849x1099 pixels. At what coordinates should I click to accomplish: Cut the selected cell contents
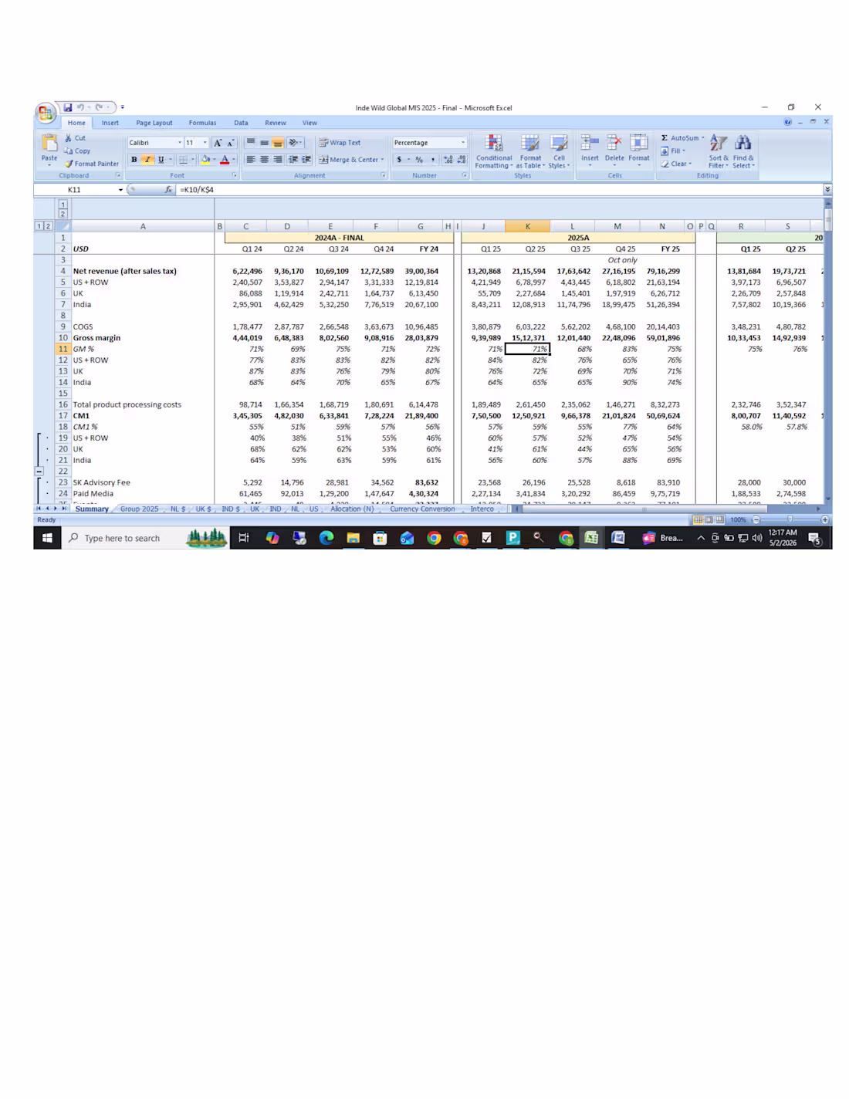pos(75,138)
